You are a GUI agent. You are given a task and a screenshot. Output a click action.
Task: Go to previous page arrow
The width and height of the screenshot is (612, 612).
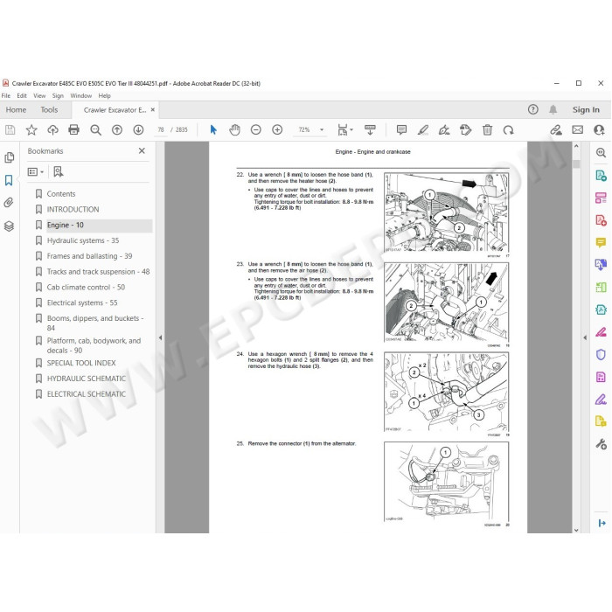pos(117,130)
